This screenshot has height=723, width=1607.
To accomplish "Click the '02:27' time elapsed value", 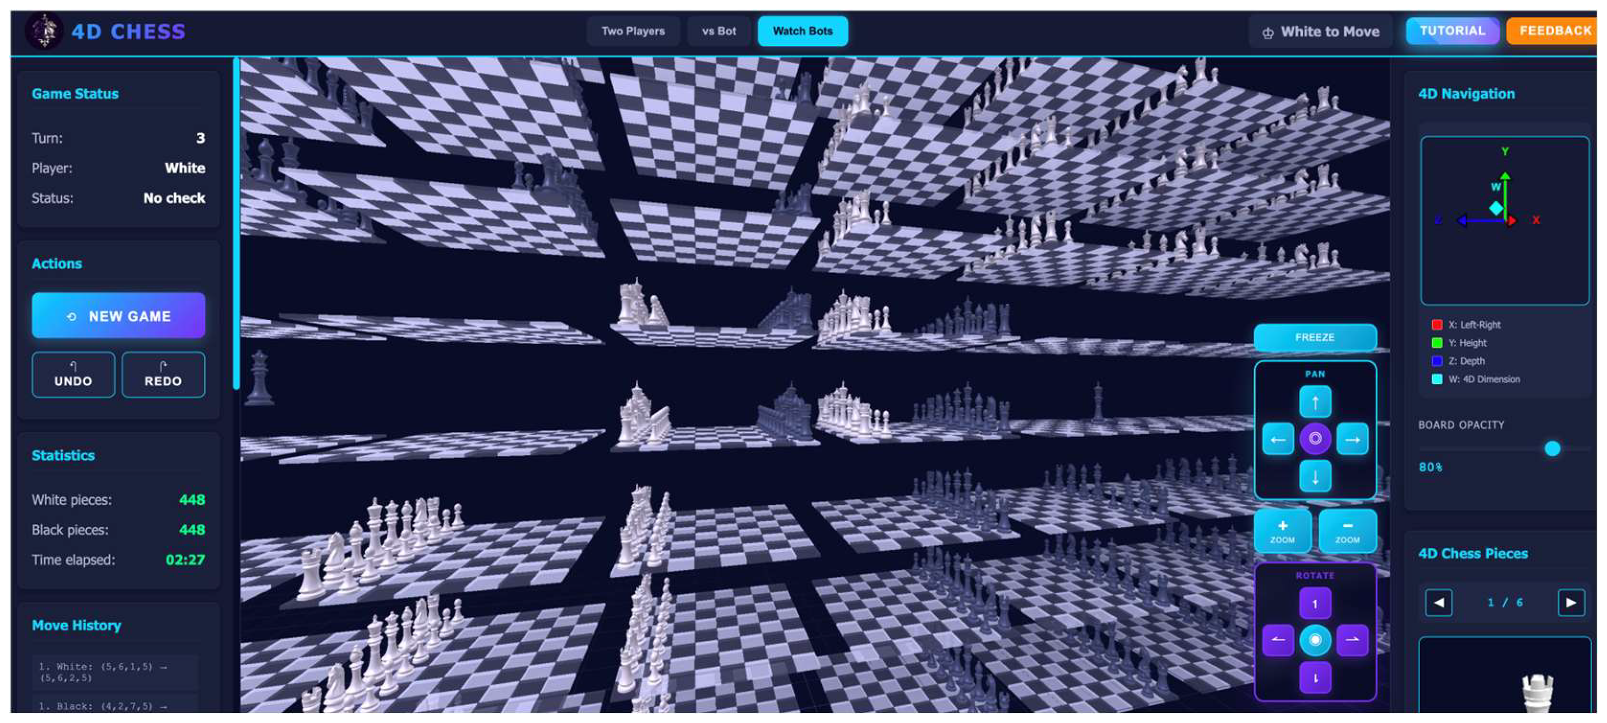I will (x=184, y=559).
